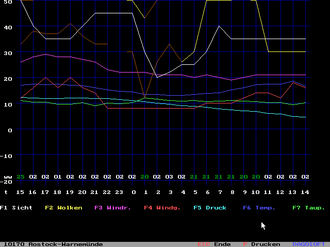Click the DAGOSOFT label in status bar
Viewport: 330px width, 247px height.
(309, 244)
